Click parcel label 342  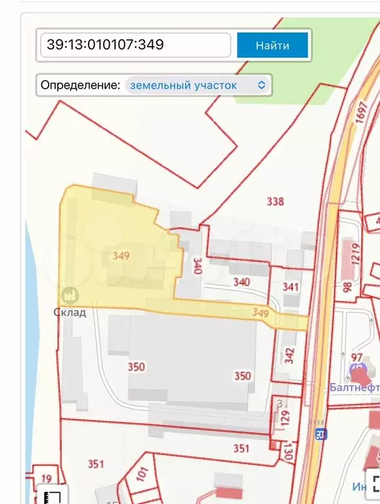289,355
